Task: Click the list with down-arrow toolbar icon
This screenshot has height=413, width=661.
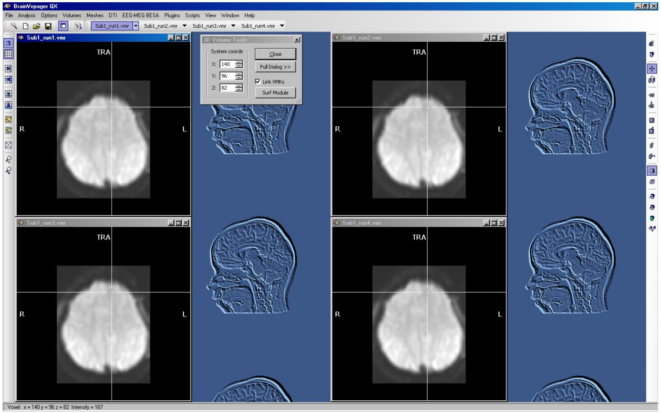Action: 78,26
